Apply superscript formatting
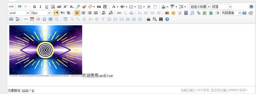Image resolution: width=256 pixels, height=94 pixels. pyautogui.click(x=65, y=7)
